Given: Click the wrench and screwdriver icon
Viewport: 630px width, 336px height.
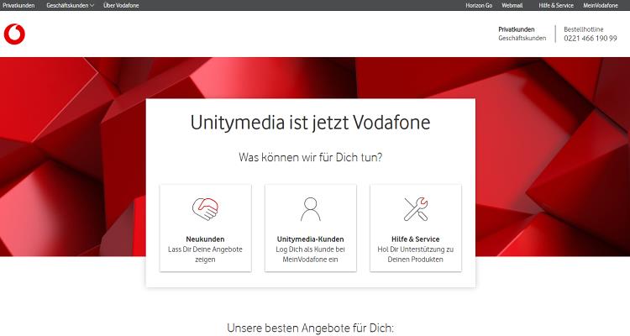Looking at the screenshot, I should click(416, 209).
